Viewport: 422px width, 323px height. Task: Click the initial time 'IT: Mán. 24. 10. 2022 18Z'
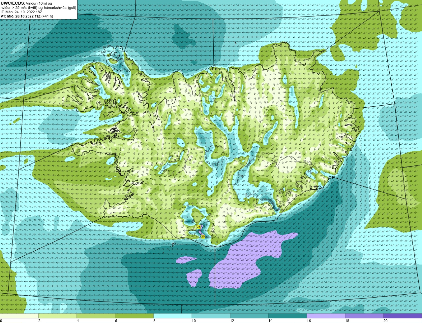[x=22, y=12]
